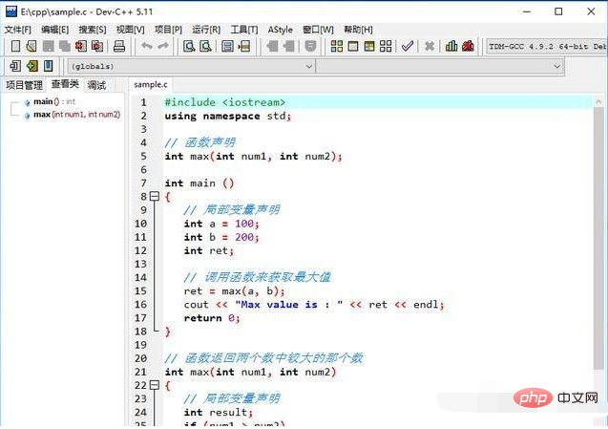
Task: Open the AStyle menu
Action: pyautogui.click(x=281, y=30)
